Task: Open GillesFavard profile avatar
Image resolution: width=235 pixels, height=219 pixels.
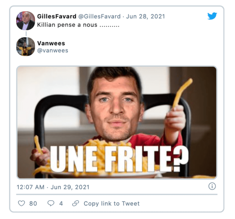Action: pos(25,21)
